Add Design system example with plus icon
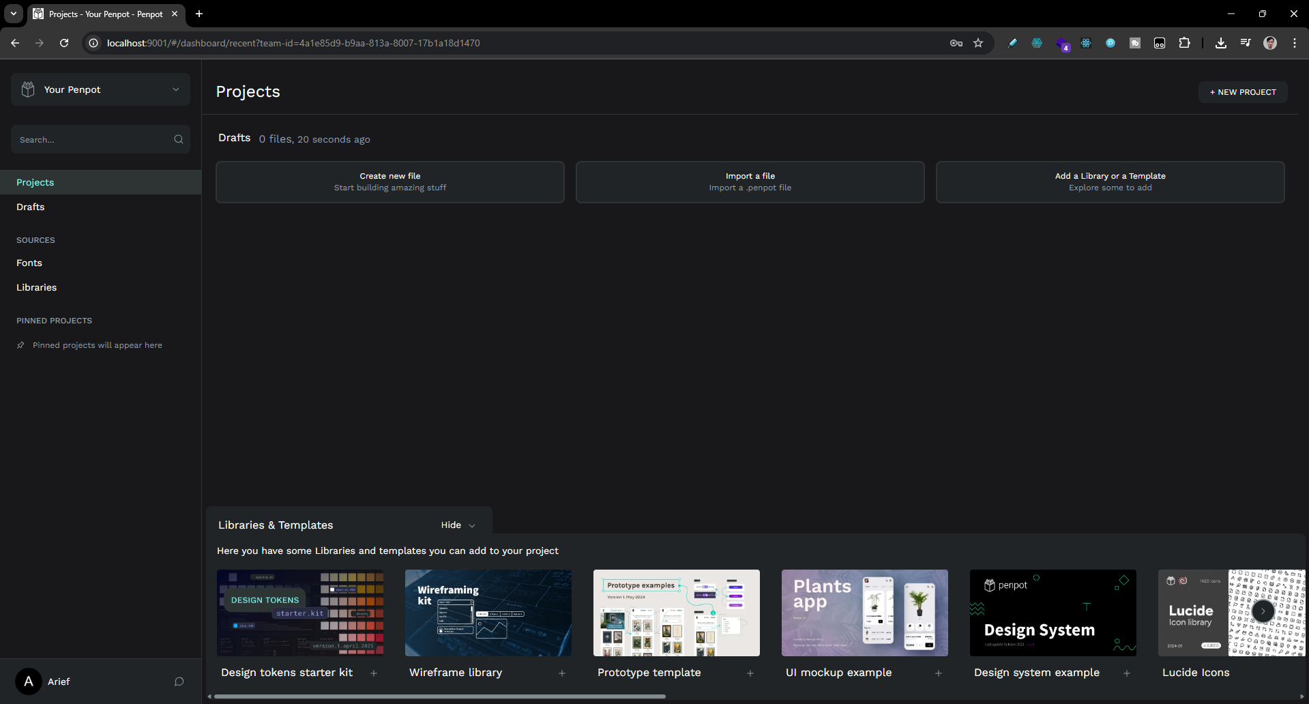 point(1127,673)
